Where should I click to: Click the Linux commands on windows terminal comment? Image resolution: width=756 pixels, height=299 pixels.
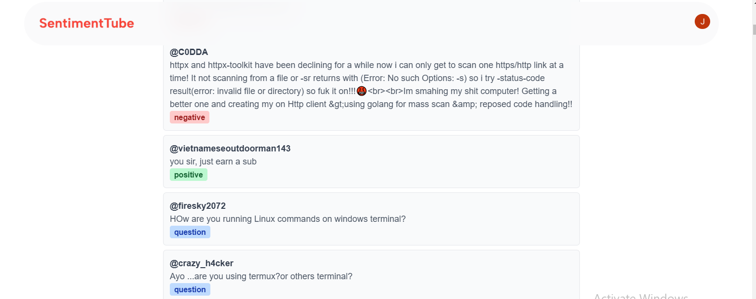coord(288,219)
